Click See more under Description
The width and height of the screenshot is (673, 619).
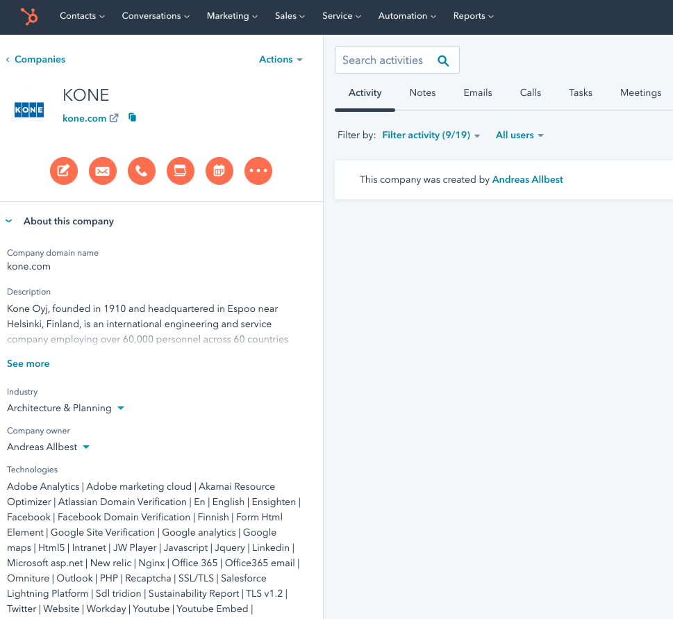pyautogui.click(x=28, y=364)
